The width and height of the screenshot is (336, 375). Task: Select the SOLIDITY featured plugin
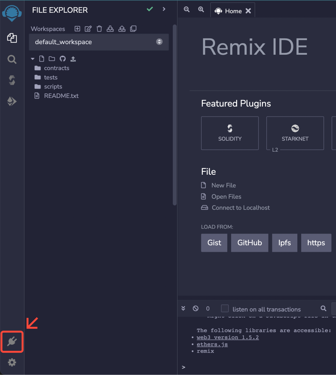[230, 133]
